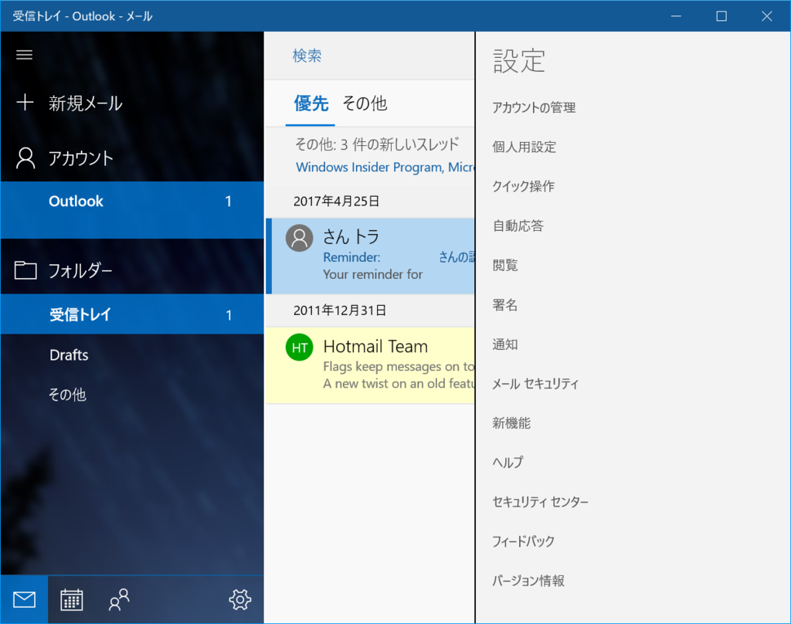Viewport: 791px width, 624px height.
Task: Open 署名 settings
Action: [x=505, y=305]
